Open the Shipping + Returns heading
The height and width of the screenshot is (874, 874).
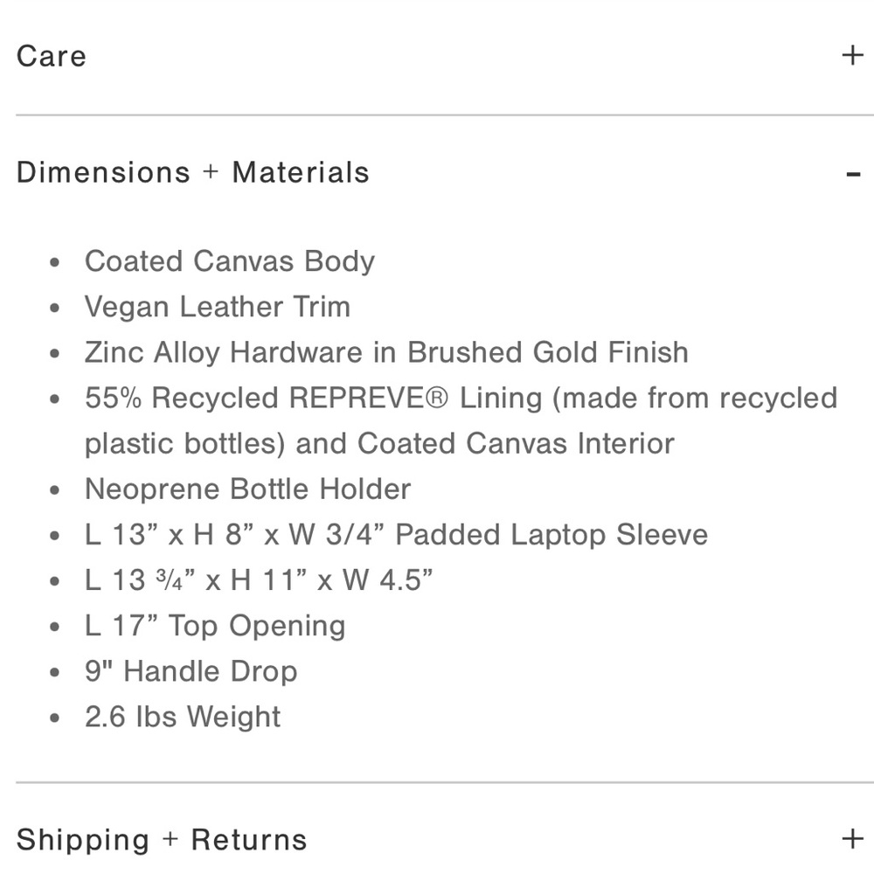162,840
